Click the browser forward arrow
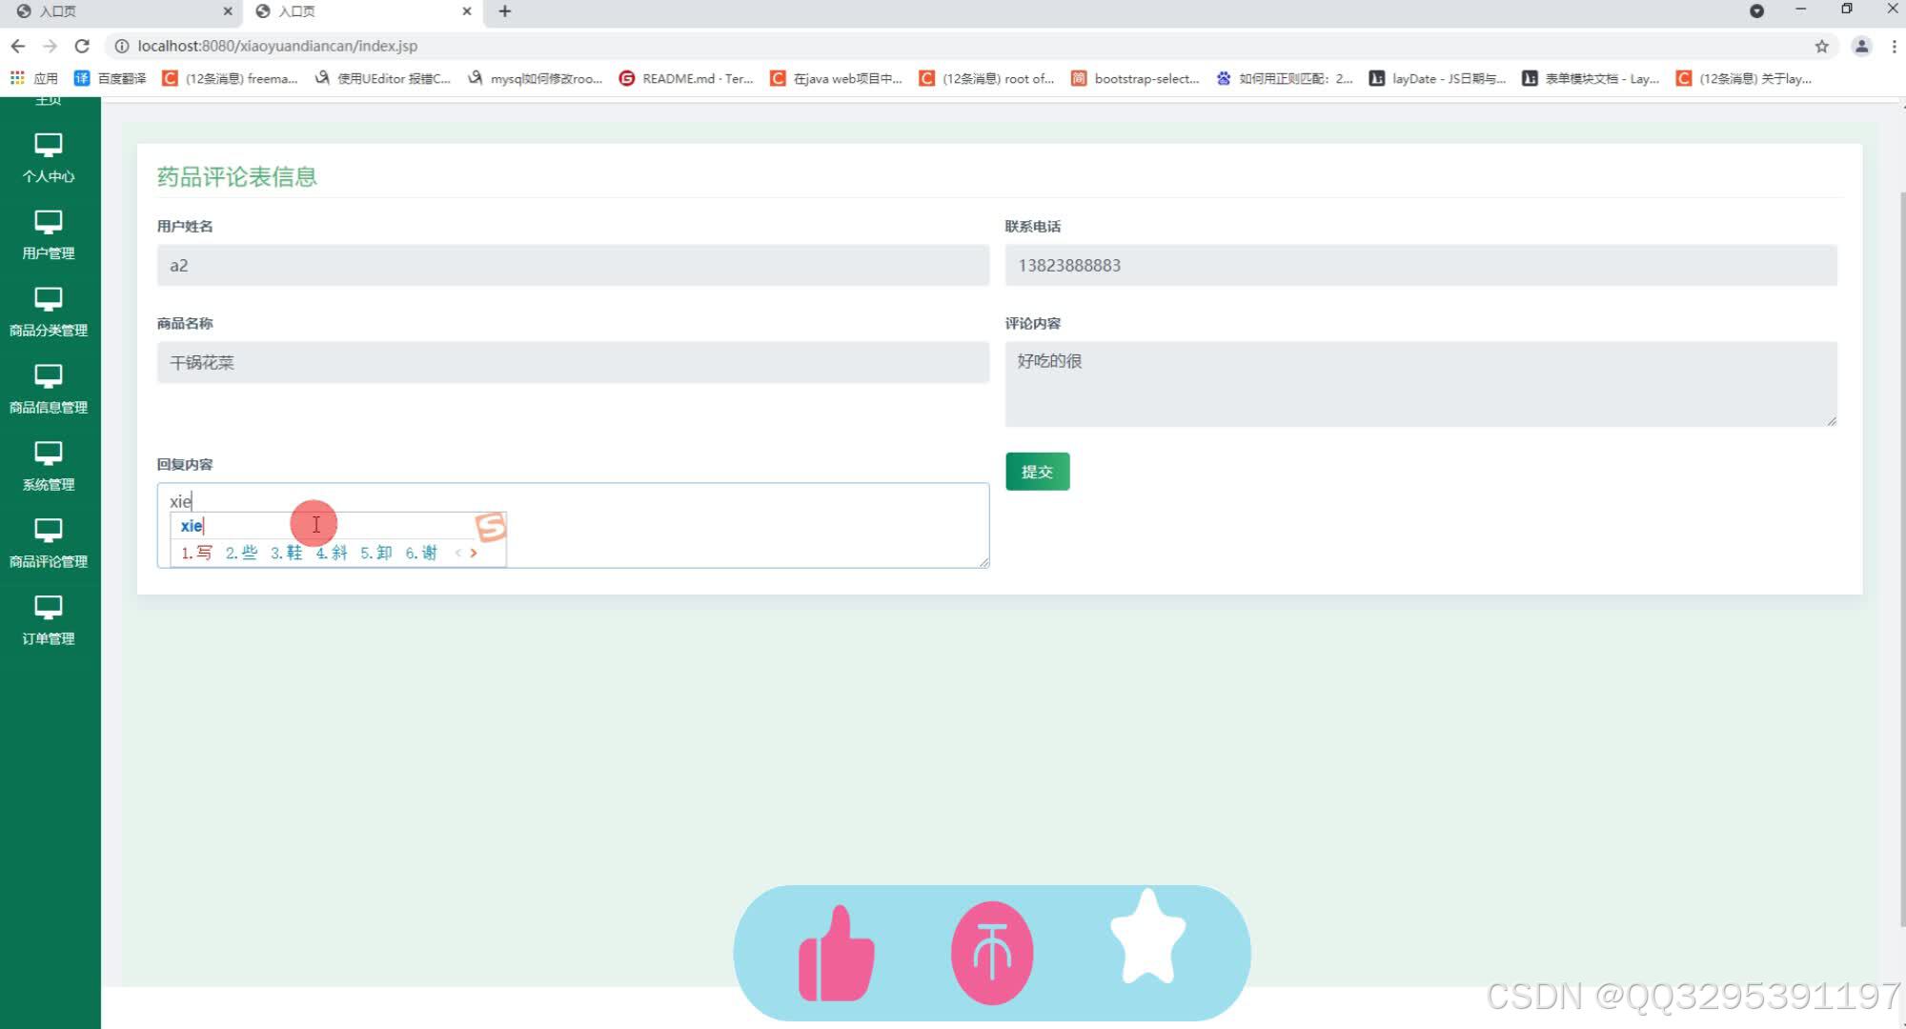Screen dimensions: 1906x1029 [50, 46]
